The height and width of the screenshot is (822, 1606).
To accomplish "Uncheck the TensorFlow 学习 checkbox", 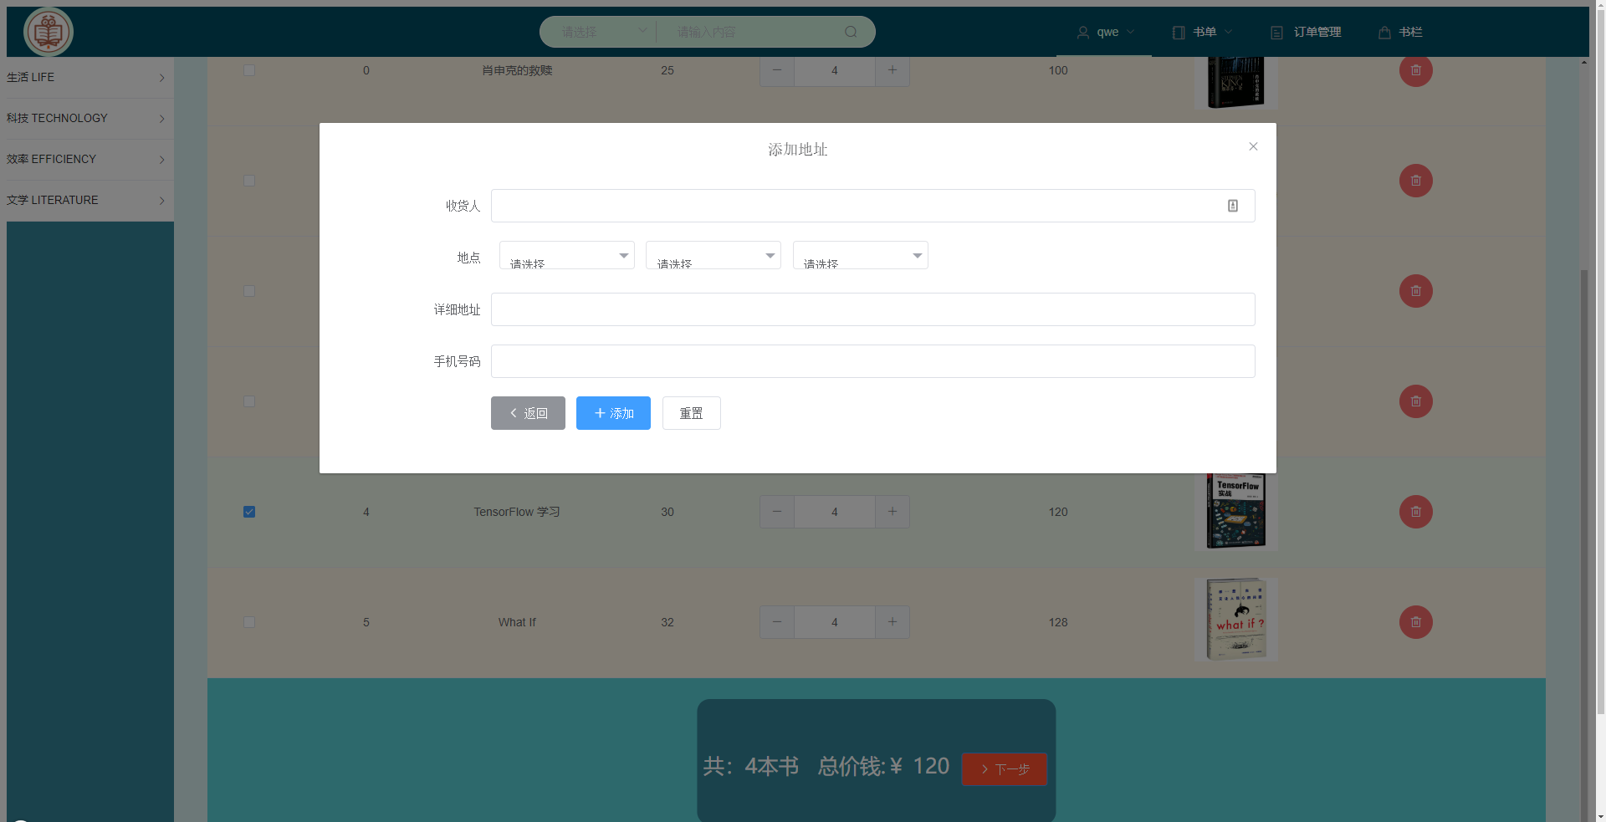I will coord(249,512).
